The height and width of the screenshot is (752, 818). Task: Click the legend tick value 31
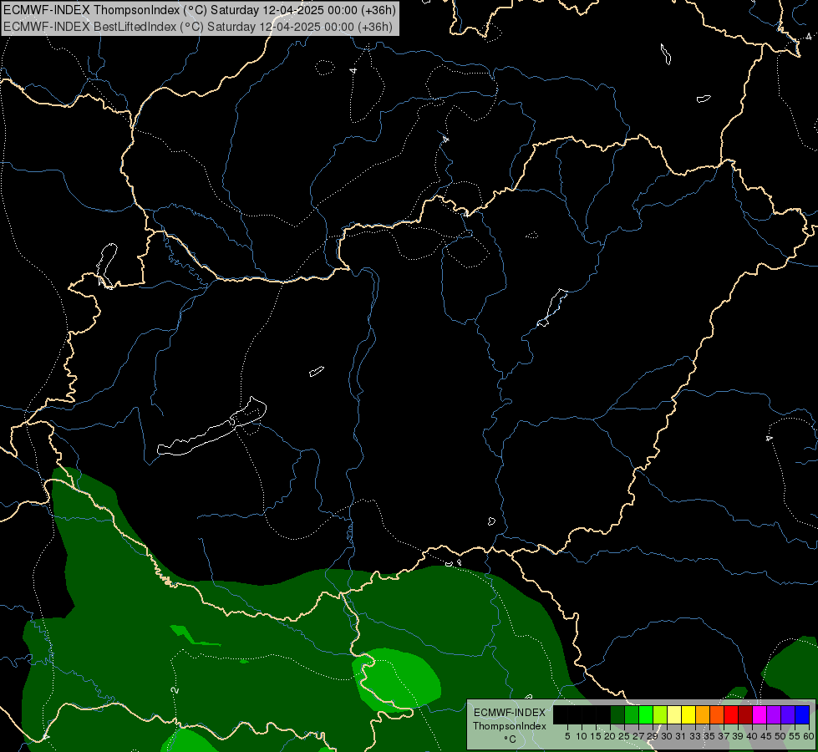(x=680, y=736)
